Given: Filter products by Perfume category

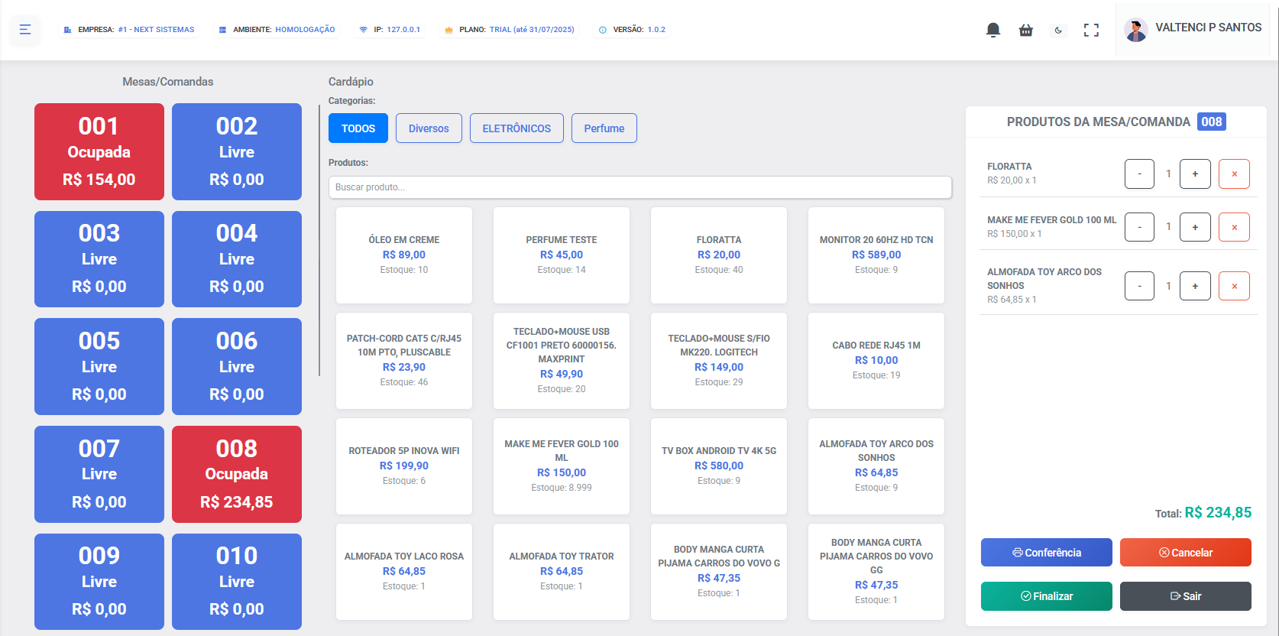Looking at the screenshot, I should [604, 128].
